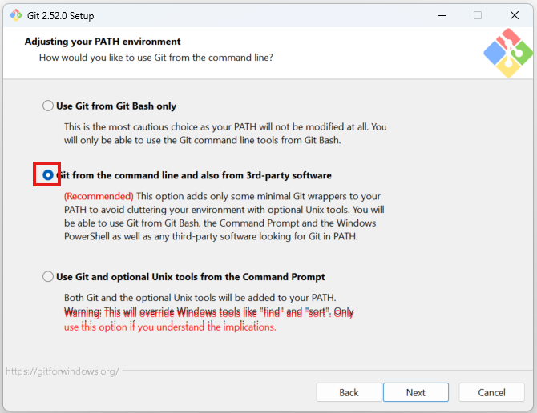The height and width of the screenshot is (413, 537).
Task: Click the Git logo in the header
Action: [508, 53]
